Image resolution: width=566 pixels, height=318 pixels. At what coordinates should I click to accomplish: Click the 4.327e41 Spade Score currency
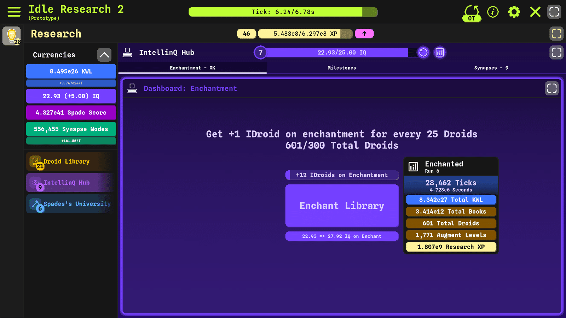(x=71, y=113)
